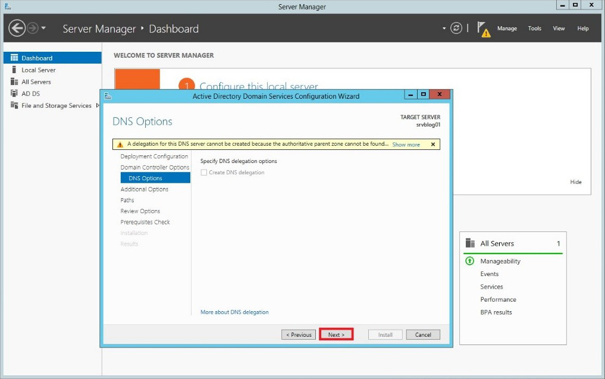Dismiss the DNS delegation warning banner

coord(433,145)
